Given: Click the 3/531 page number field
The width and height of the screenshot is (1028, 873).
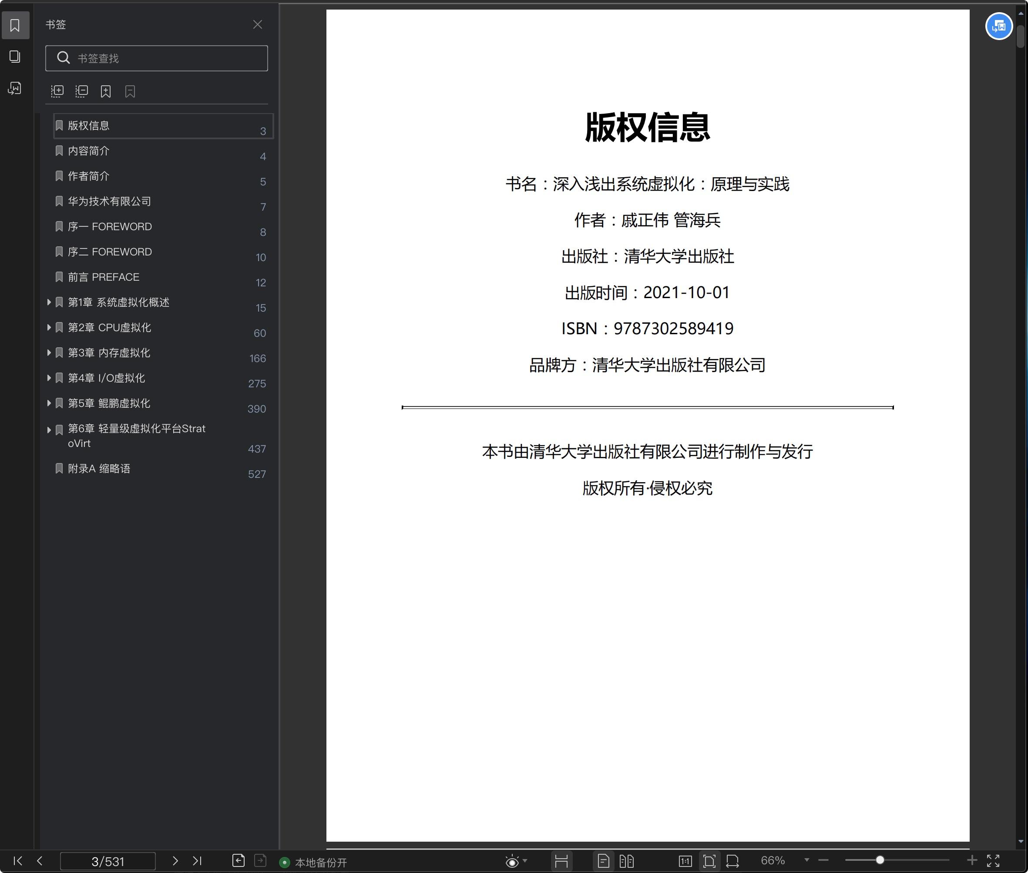Looking at the screenshot, I should (x=108, y=861).
